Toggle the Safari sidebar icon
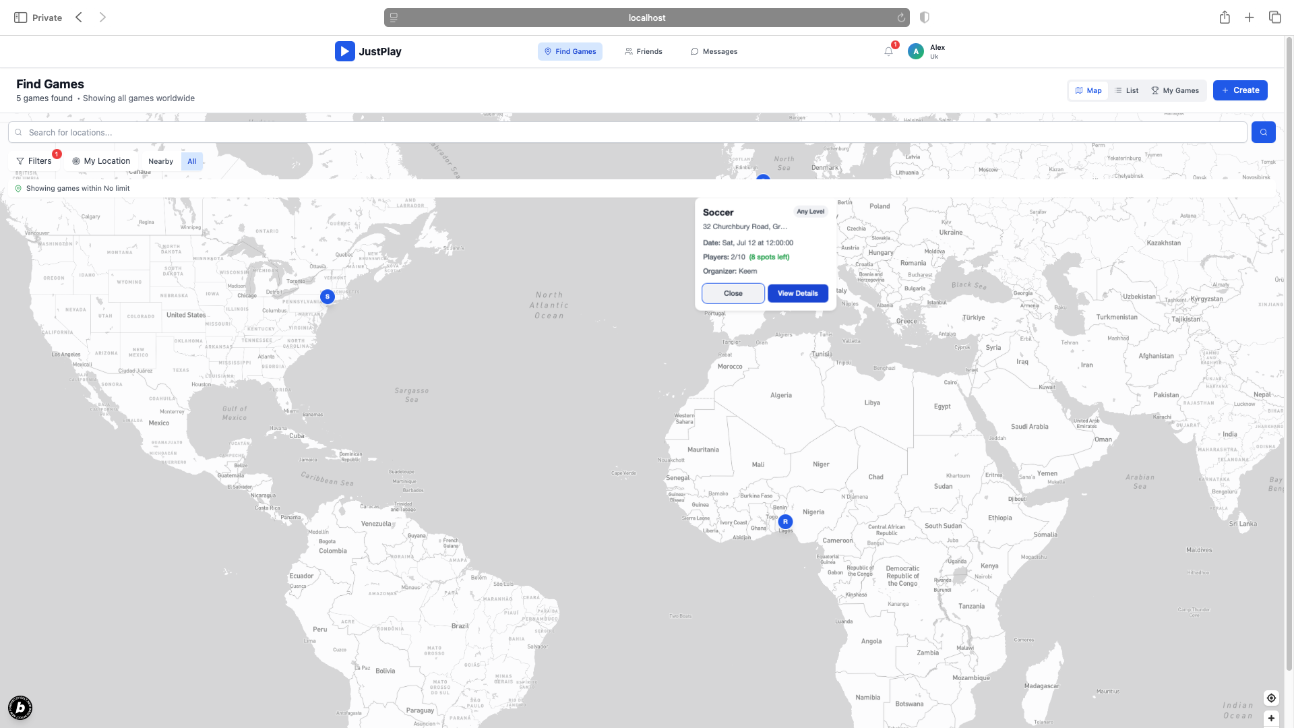This screenshot has height=728, width=1294. tap(20, 18)
